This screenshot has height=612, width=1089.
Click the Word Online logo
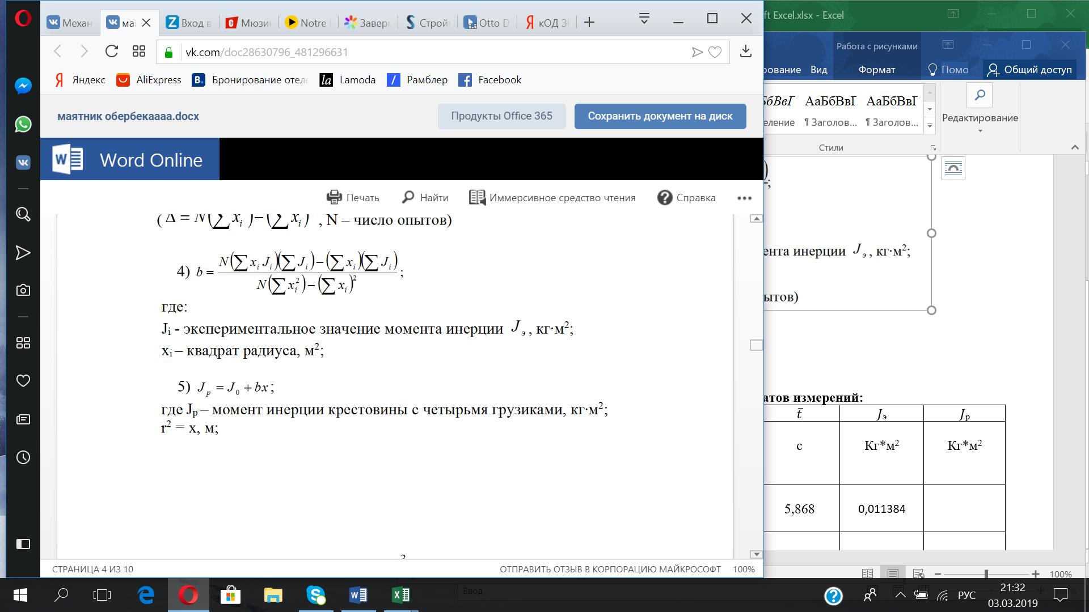[x=129, y=160]
